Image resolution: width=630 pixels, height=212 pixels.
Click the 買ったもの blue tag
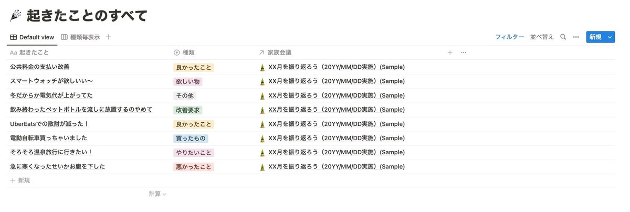191,138
